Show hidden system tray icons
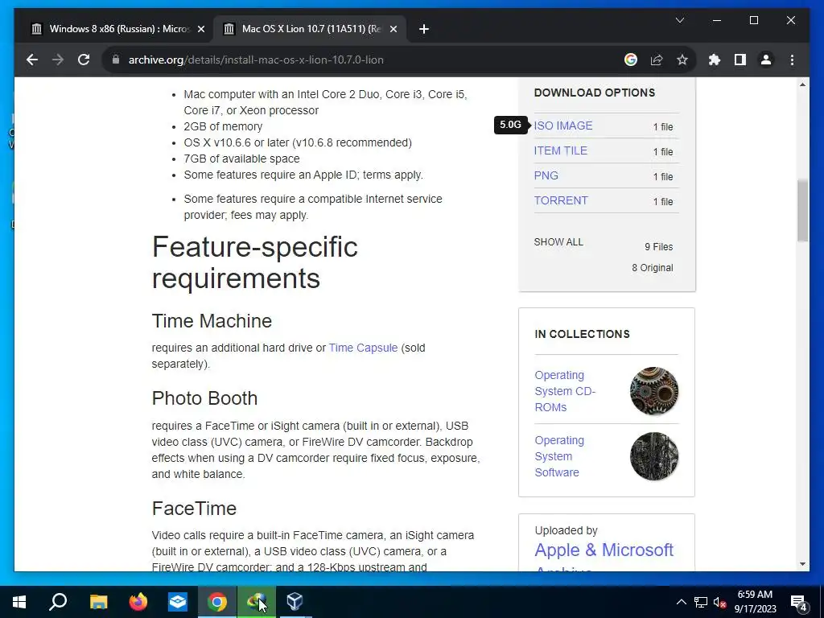The height and width of the screenshot is (618, 824). click(681, 602)
